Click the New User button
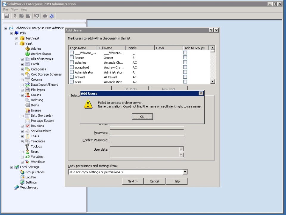Image resolution: width=286 pixels, height=215 pixels. click(169, 88)
